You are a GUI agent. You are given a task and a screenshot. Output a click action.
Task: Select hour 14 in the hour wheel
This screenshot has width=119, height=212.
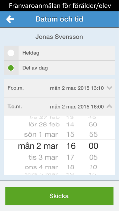[x=70, y=125]
